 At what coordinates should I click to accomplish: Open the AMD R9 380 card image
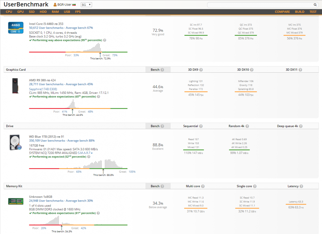pyautogui.click(x=15, y=86)
